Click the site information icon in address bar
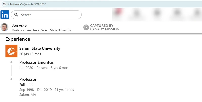202x102 pixels. point(4,4)
